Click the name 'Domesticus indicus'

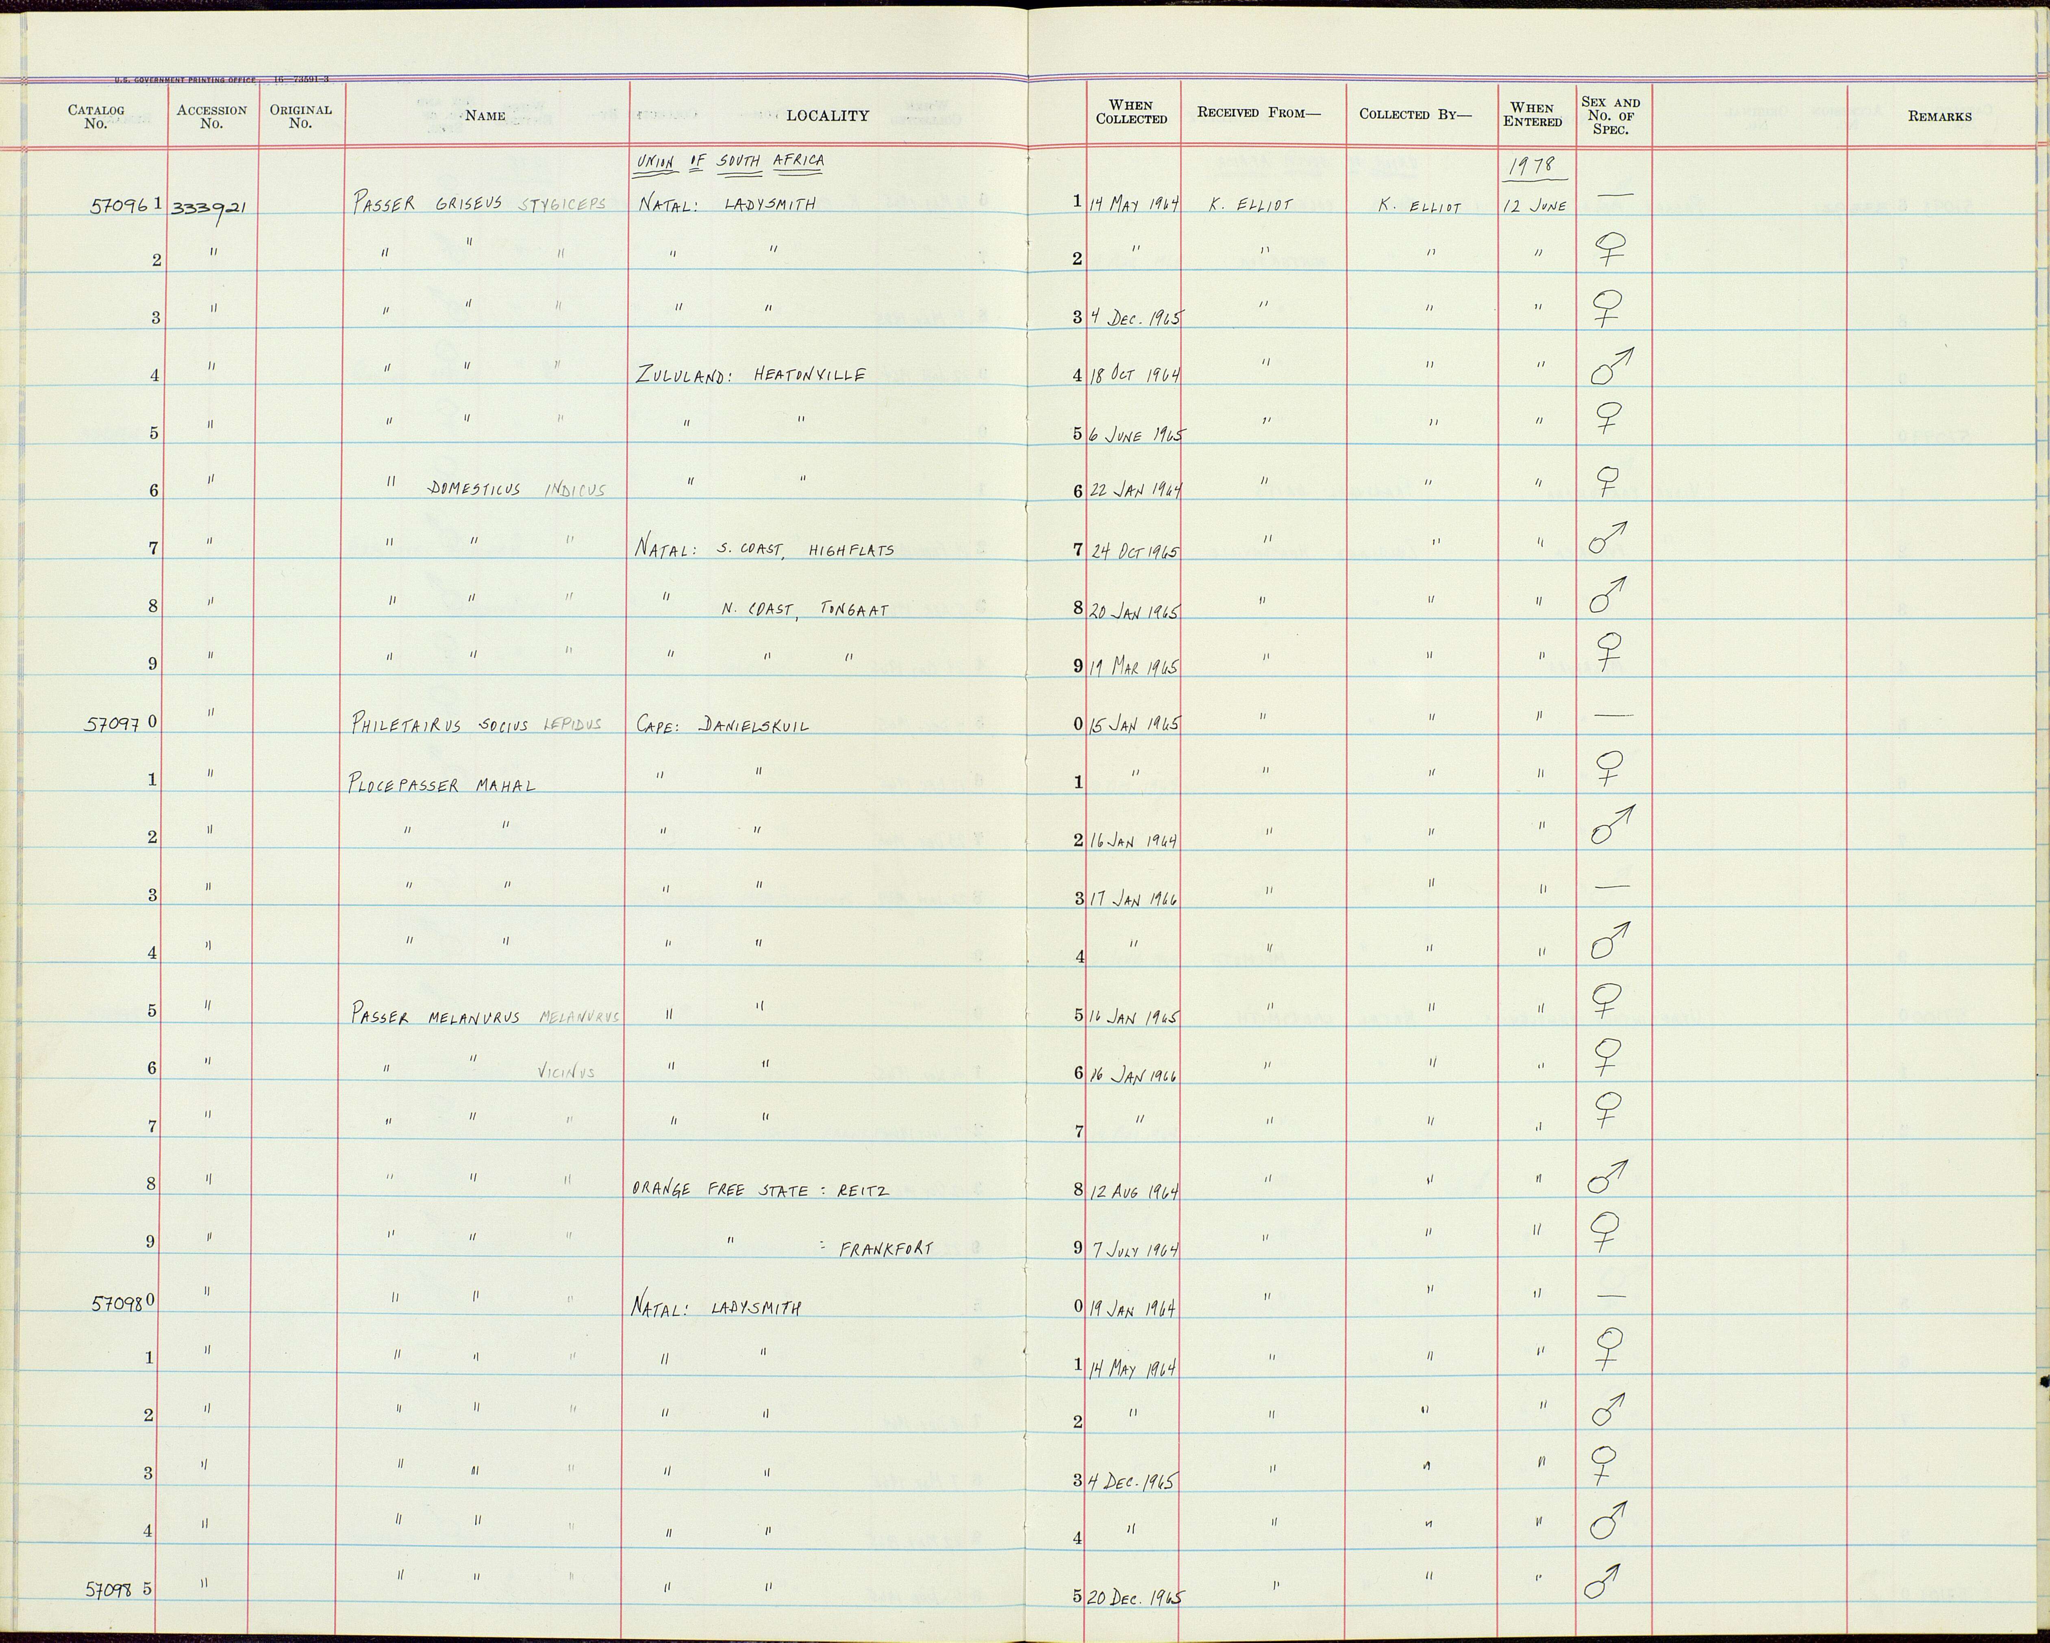pos(517,490)
